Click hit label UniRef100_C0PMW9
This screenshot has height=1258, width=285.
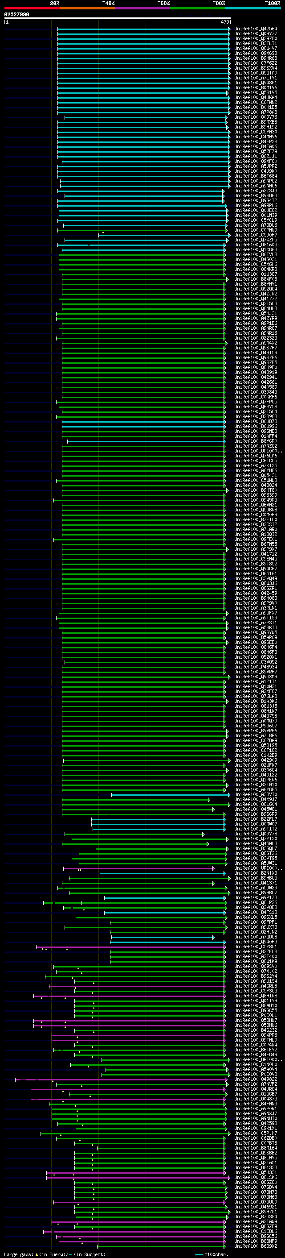coord(255,230)
